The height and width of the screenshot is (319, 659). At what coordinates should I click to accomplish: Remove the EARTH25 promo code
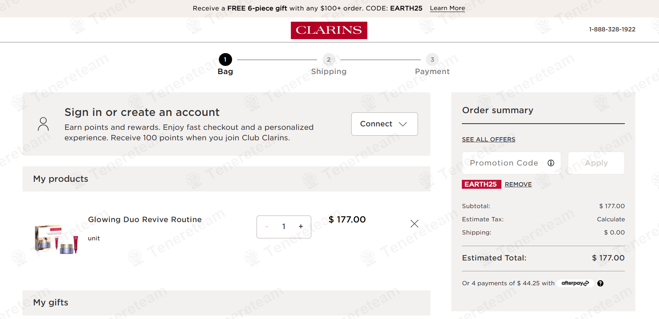click(x=518, y=185)
